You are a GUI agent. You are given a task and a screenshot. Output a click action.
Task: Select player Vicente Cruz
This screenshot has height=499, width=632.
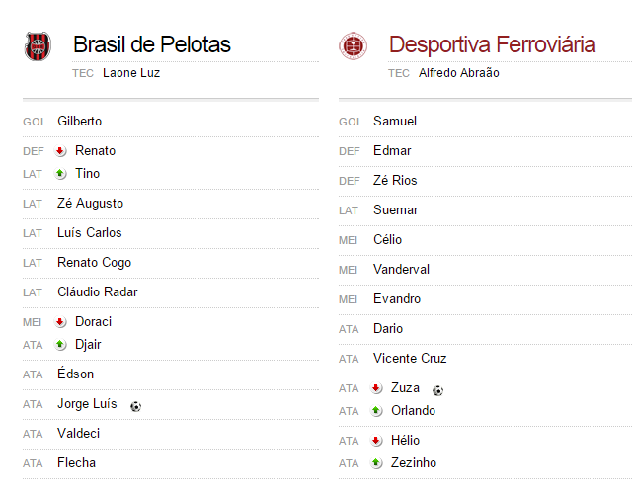[410, 359]
